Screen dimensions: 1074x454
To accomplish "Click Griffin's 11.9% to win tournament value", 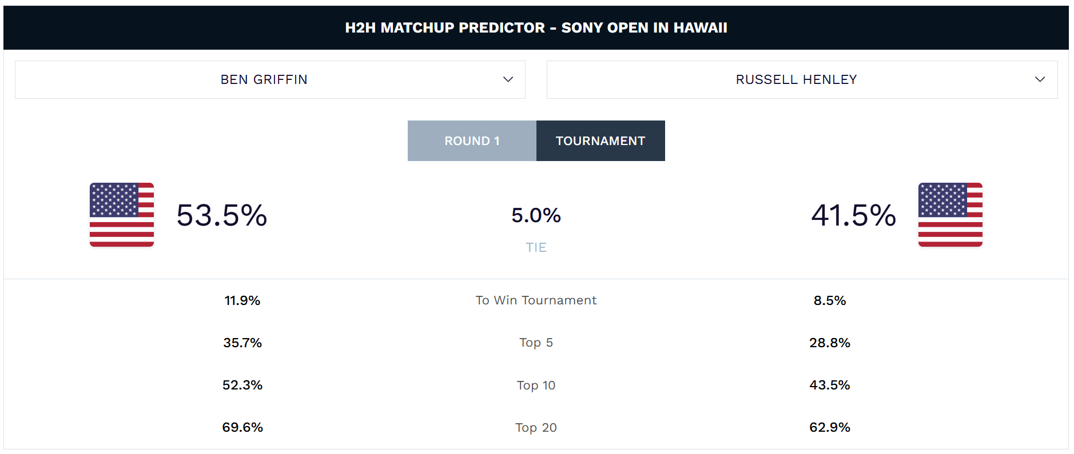I will 242,300.
